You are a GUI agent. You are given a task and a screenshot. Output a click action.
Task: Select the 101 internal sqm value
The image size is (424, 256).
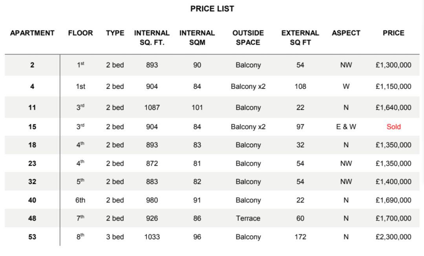(x=197, y=108)
